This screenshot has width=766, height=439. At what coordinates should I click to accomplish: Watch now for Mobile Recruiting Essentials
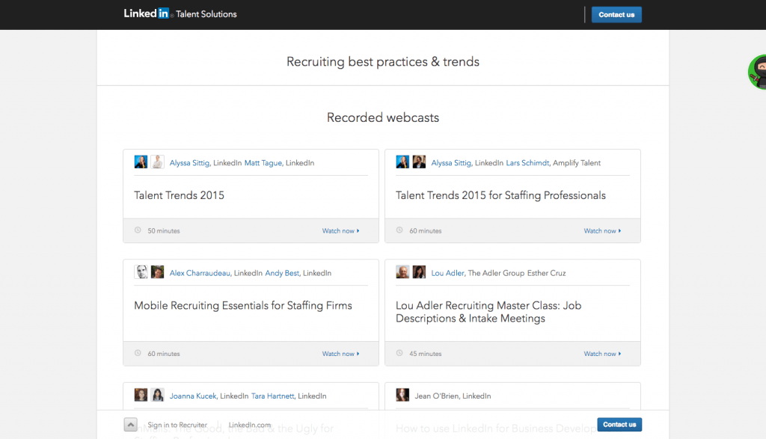pos(340,354)
